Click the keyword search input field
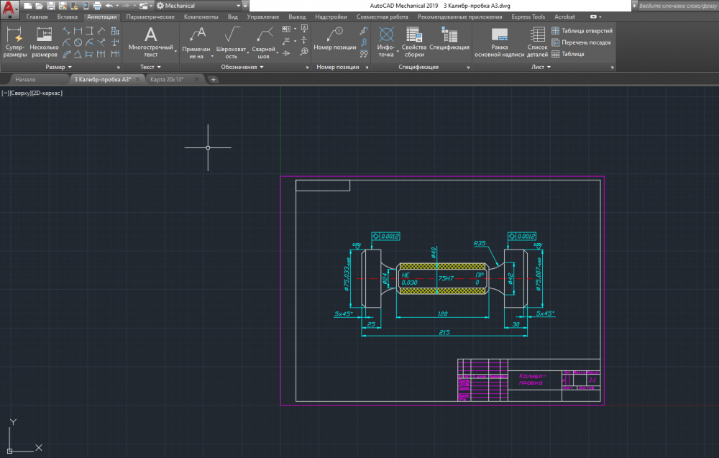This screenshot has height=458, width=719. click(x=676, y=6)
